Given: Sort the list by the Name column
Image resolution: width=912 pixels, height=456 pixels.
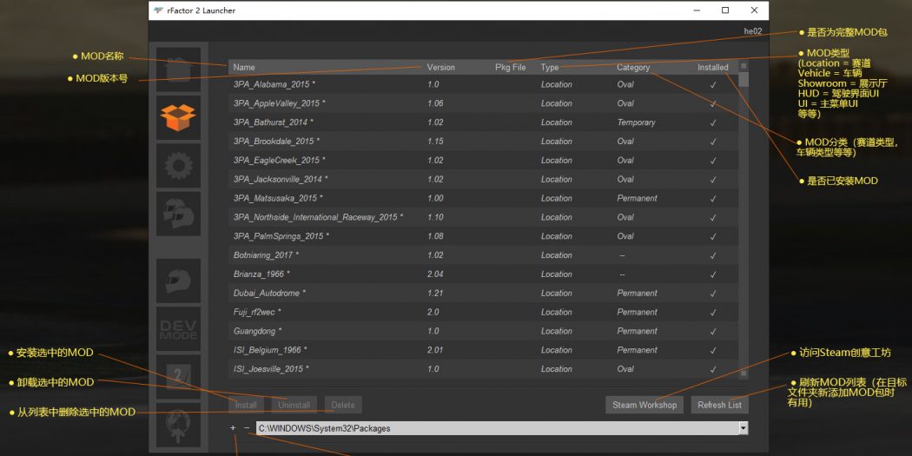Looking at the screenshot, I should (244, 68).
